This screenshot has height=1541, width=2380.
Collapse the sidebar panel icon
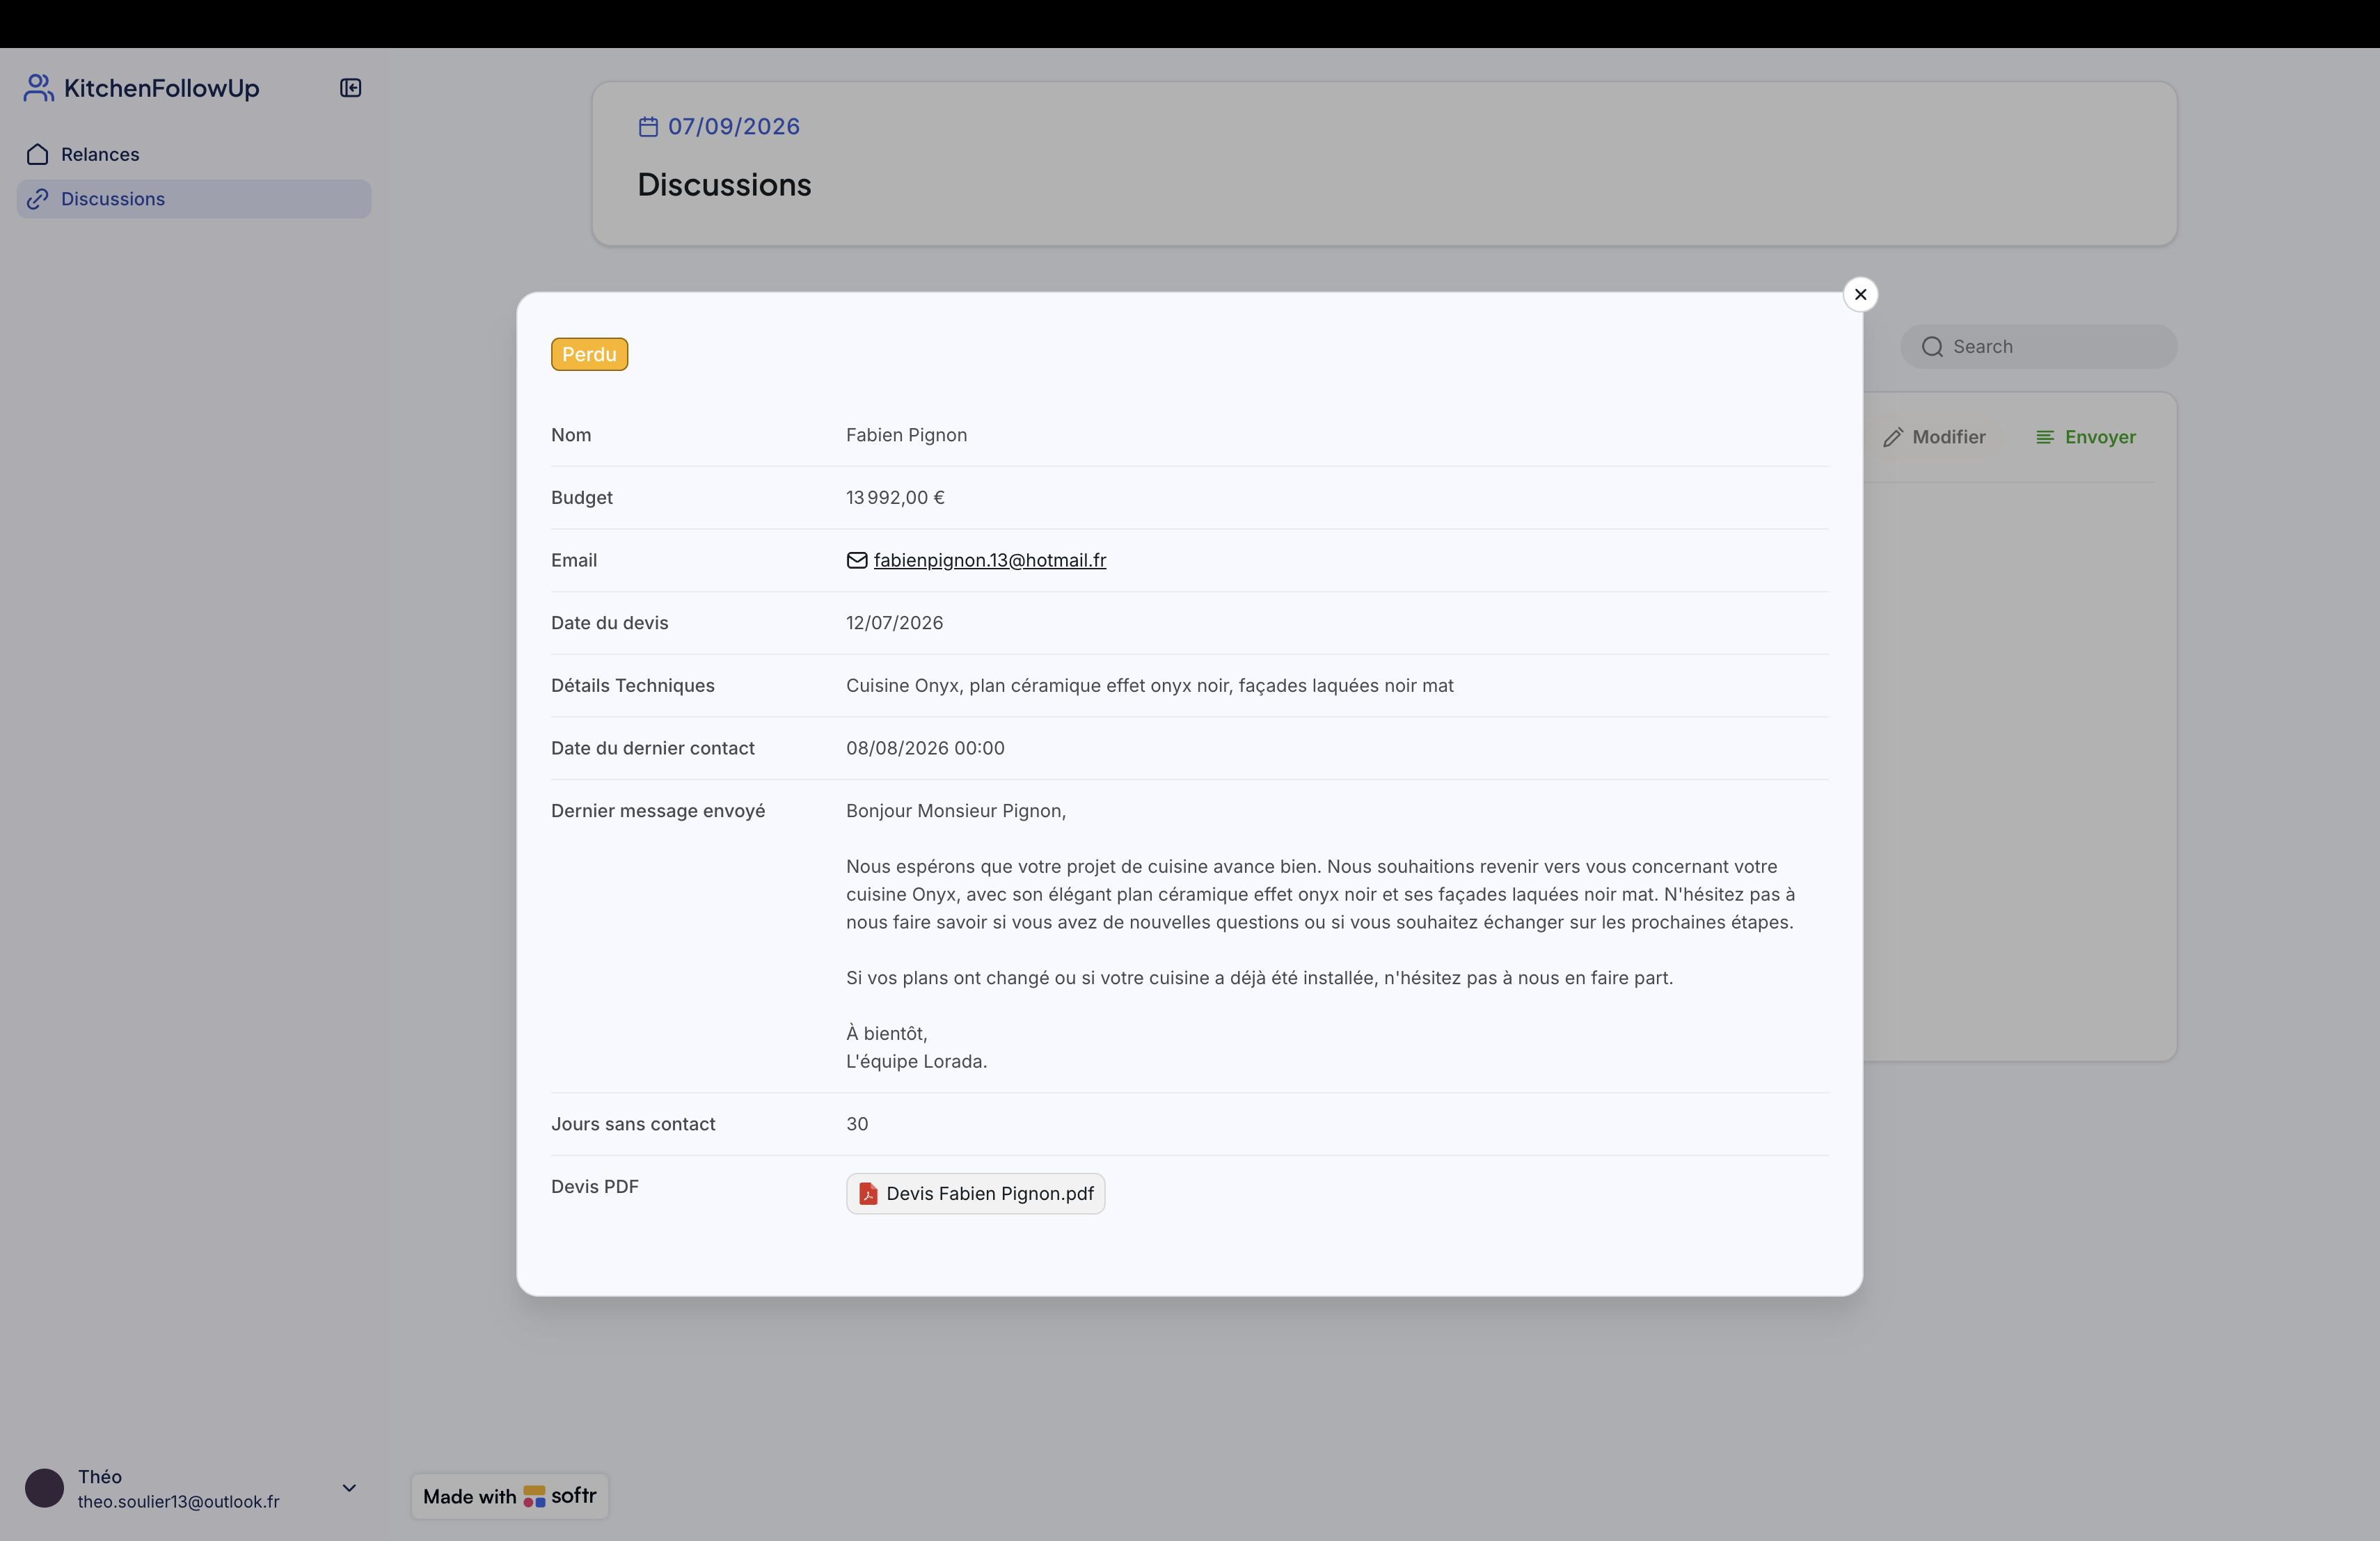tap(350, 88)
